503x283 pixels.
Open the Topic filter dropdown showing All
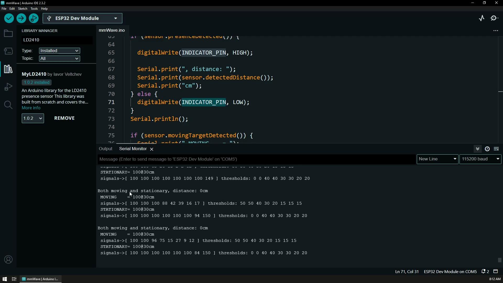pyautogui.click(x=59, y=59)
